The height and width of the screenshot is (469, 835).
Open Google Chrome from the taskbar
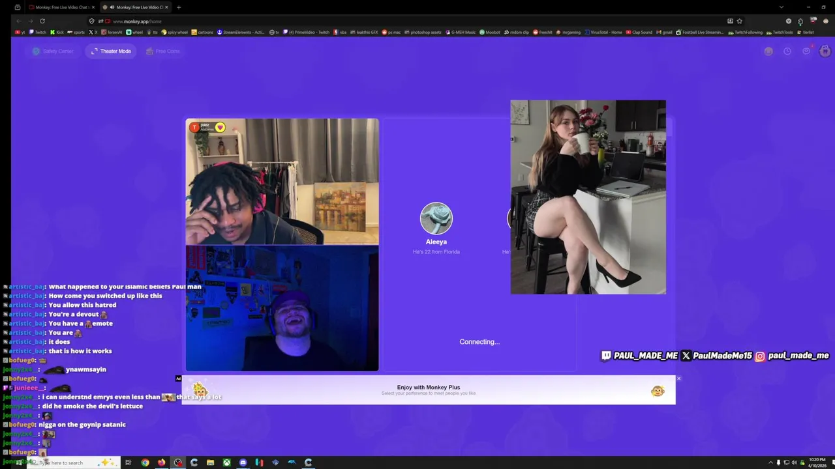(x=145, y=462)
